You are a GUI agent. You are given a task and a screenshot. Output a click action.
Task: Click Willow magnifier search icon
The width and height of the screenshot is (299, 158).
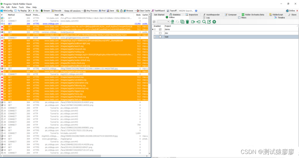click(x=204, y=22)
